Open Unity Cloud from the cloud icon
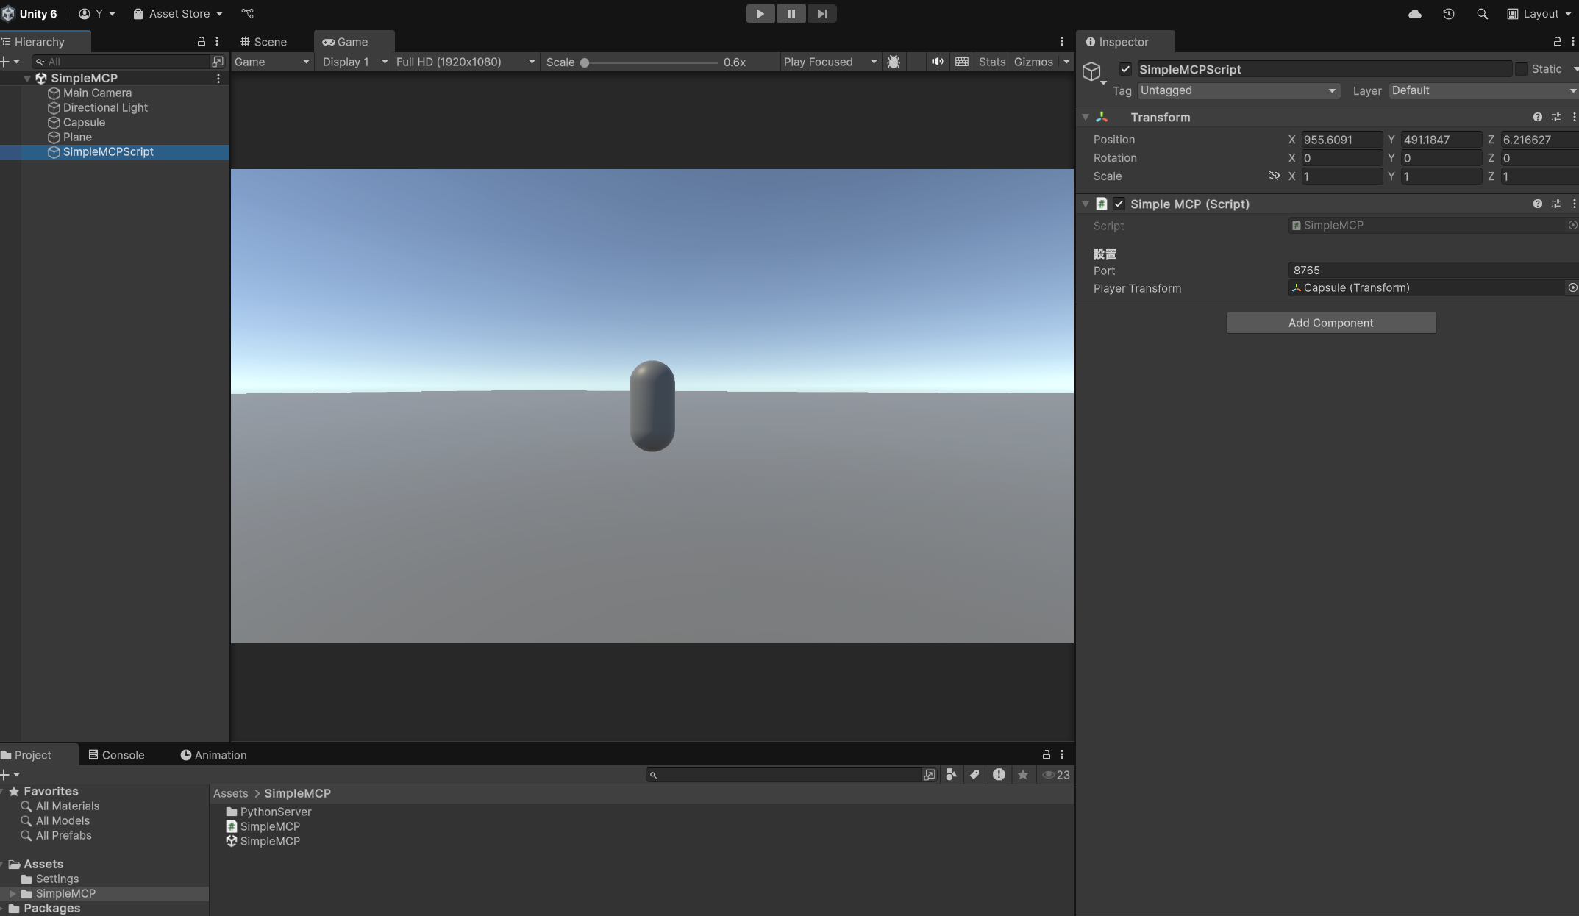The height and width of the screenshot is (916, 1579). pos(1414,14)
